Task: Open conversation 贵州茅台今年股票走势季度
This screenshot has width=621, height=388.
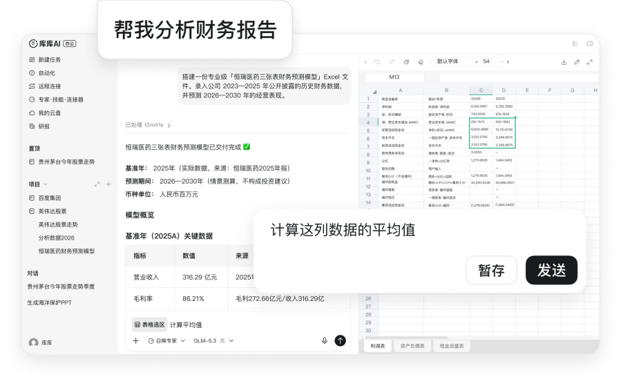Action: [61, 287]
